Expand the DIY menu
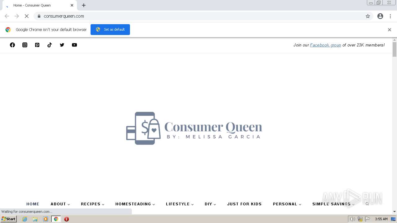The image size is (397, 223). point(210,204)
